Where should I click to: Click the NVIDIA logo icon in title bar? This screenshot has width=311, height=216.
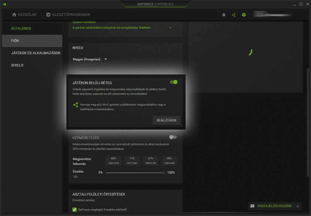4,4
